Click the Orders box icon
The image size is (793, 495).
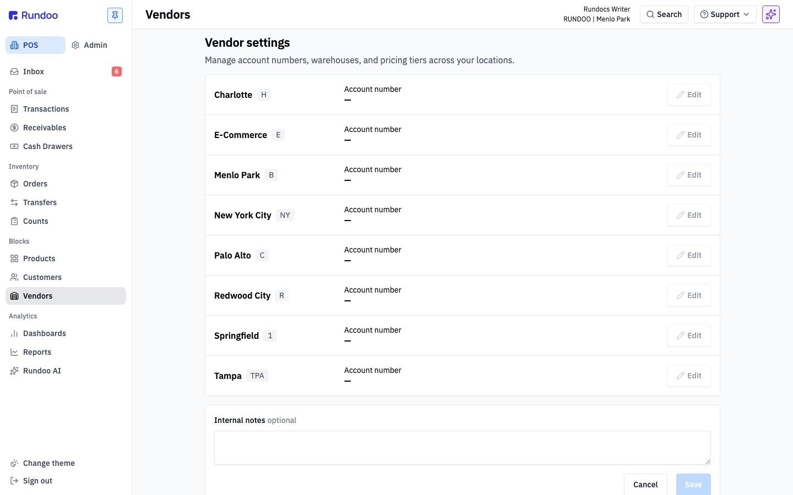14,184
